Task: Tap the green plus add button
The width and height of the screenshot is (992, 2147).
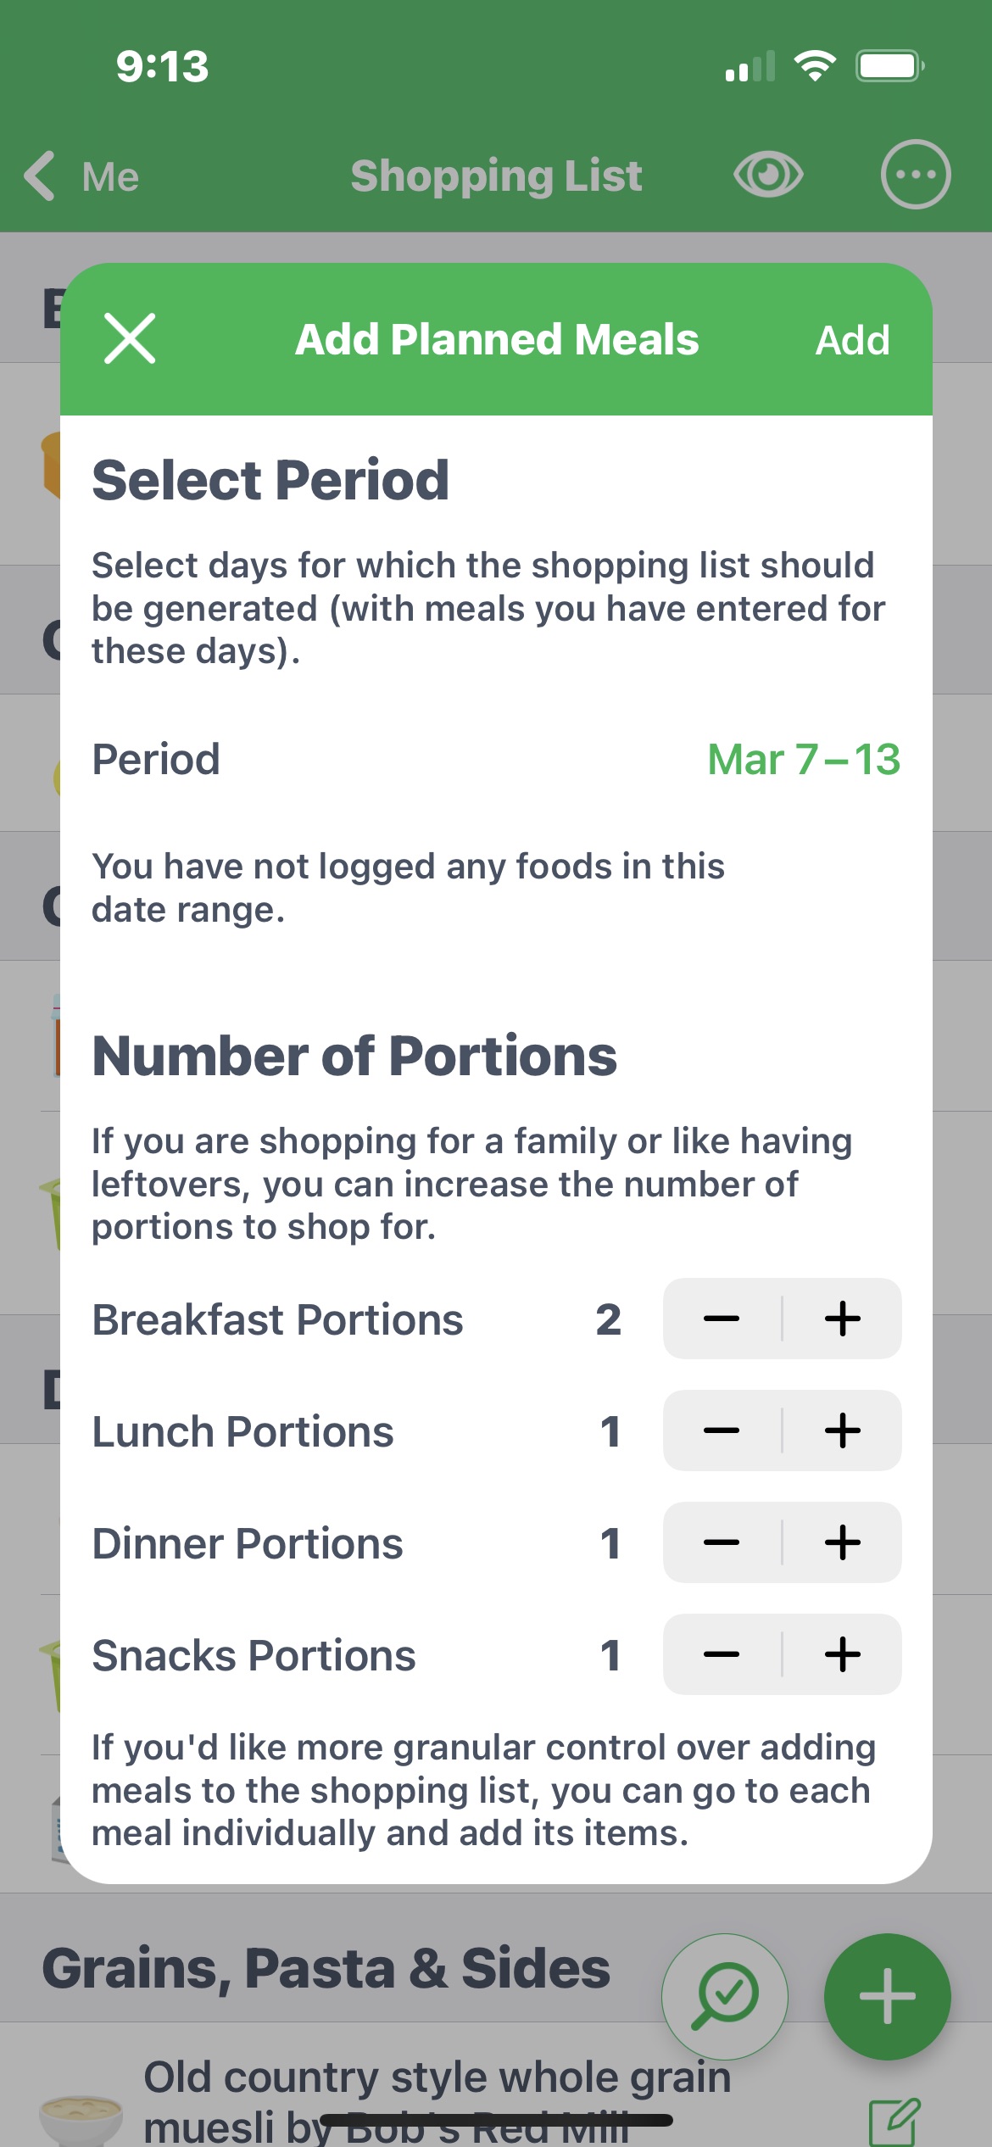Action: click(887, 1996)
